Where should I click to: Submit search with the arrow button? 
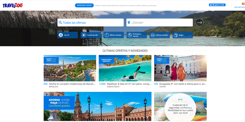pos(199,23)
